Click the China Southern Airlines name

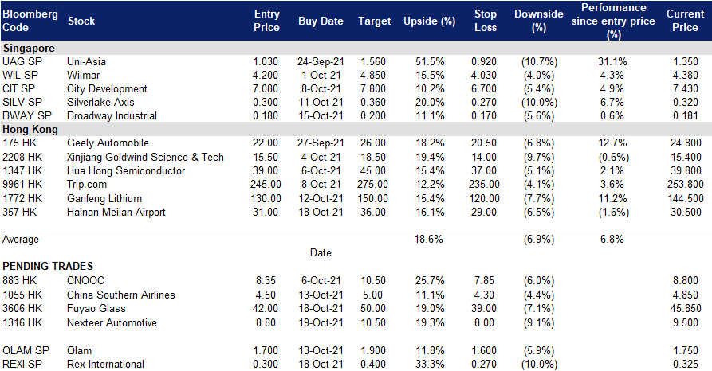[x=120, y=295]
